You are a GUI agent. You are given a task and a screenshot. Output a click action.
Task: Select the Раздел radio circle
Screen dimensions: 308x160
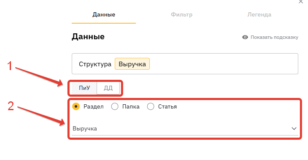pyautogui.click(x=76, y=106)
